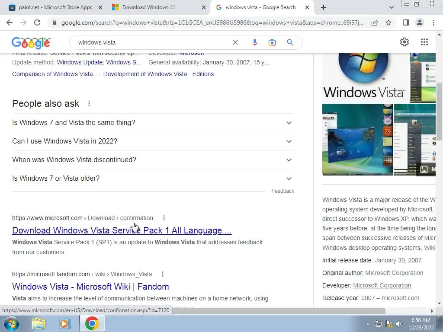
Task: Clear the search box with the X icon
Action: (x=235, y=42)
